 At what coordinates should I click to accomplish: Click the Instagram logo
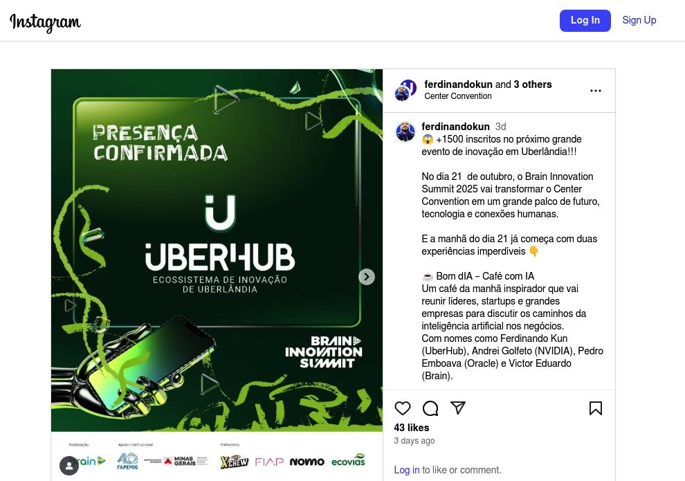[x=45, y=22]
